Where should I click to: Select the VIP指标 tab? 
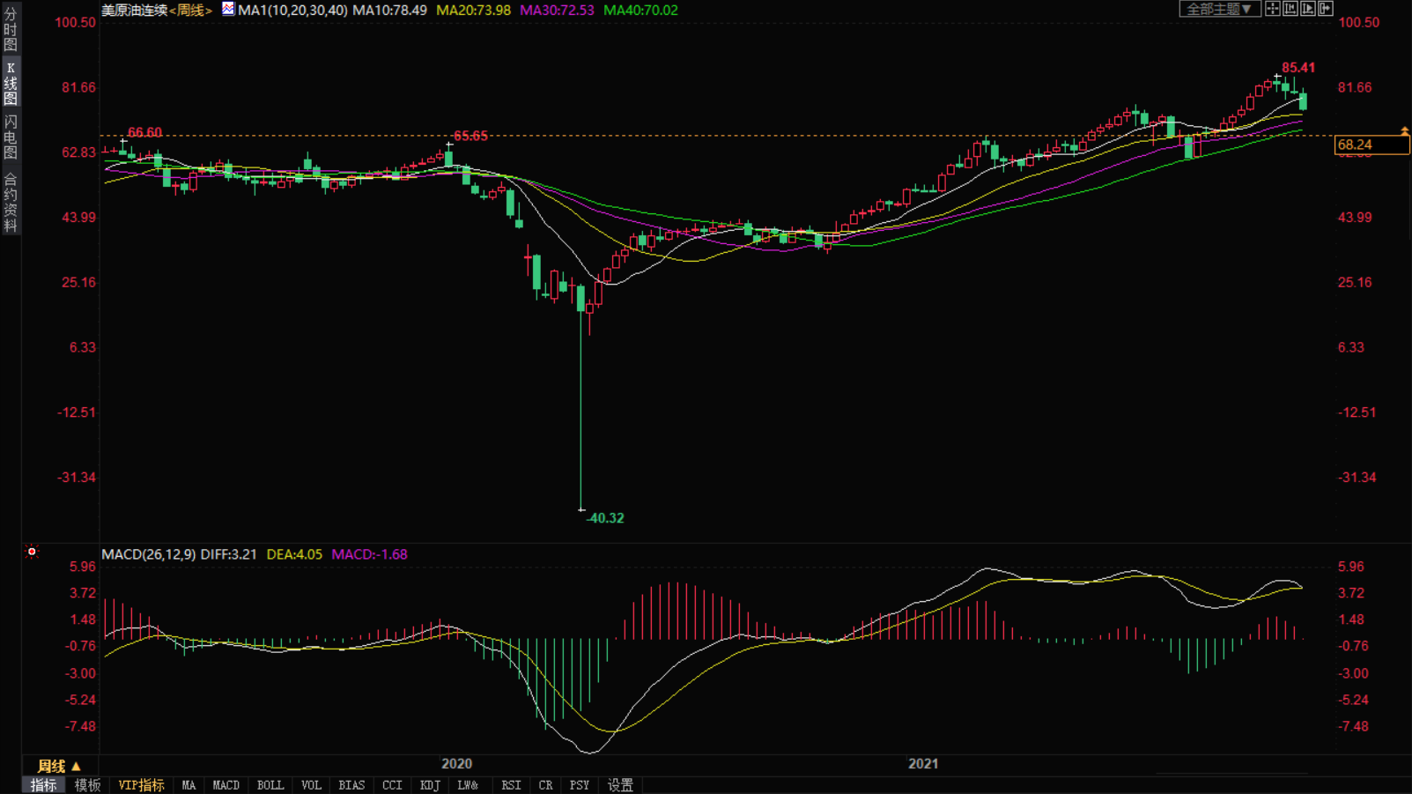coord(141,785)
